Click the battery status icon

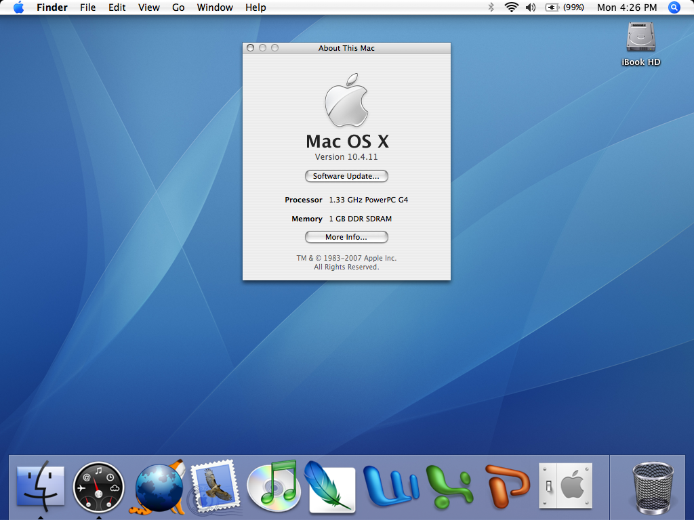pos(565,7)
